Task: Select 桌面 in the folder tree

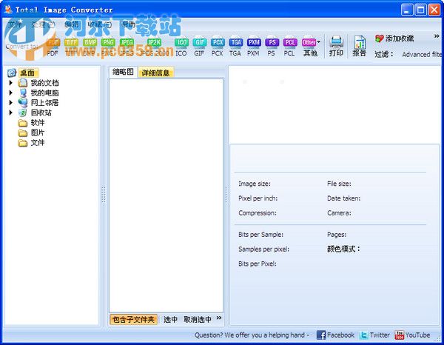Action: tap(27, 73)
